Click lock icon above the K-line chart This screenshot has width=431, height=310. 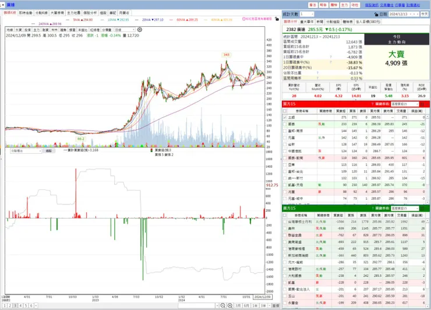point(277,19)
